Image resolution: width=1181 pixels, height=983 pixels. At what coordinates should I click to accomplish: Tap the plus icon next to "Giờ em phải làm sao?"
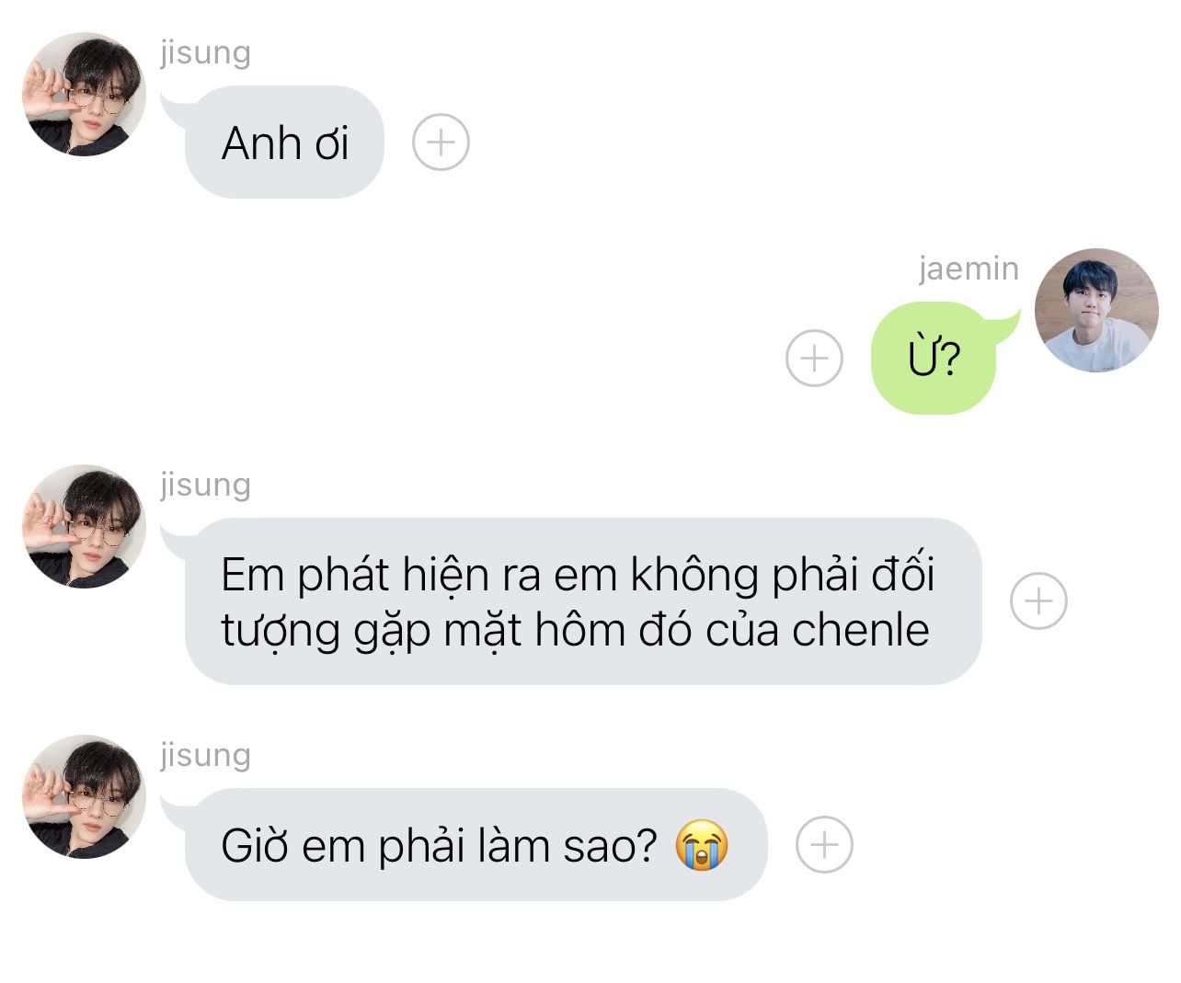824,844
